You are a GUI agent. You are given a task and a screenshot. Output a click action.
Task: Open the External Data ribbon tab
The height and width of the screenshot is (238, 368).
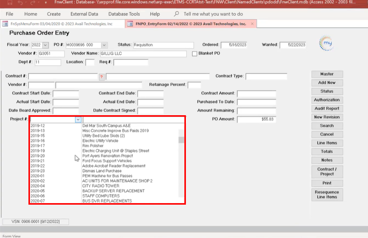click(x=84, y=14)
